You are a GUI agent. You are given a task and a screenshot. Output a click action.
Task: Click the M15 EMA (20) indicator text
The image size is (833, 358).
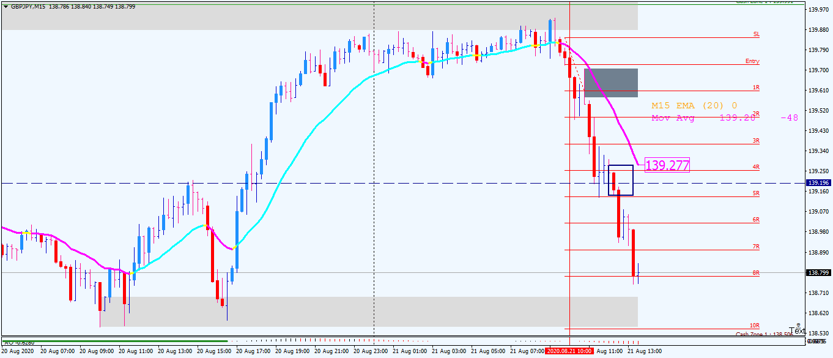694,106
